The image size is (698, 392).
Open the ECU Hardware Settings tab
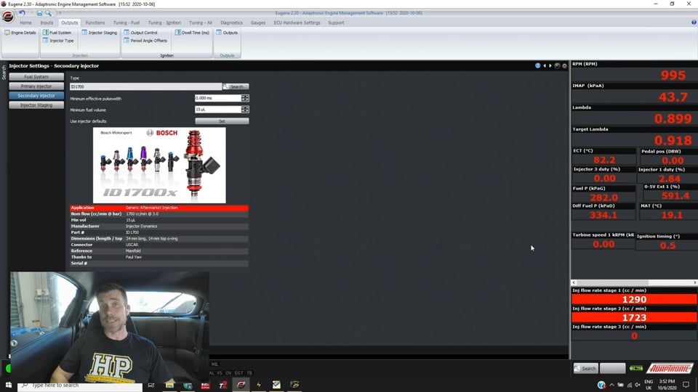(297, 23)
